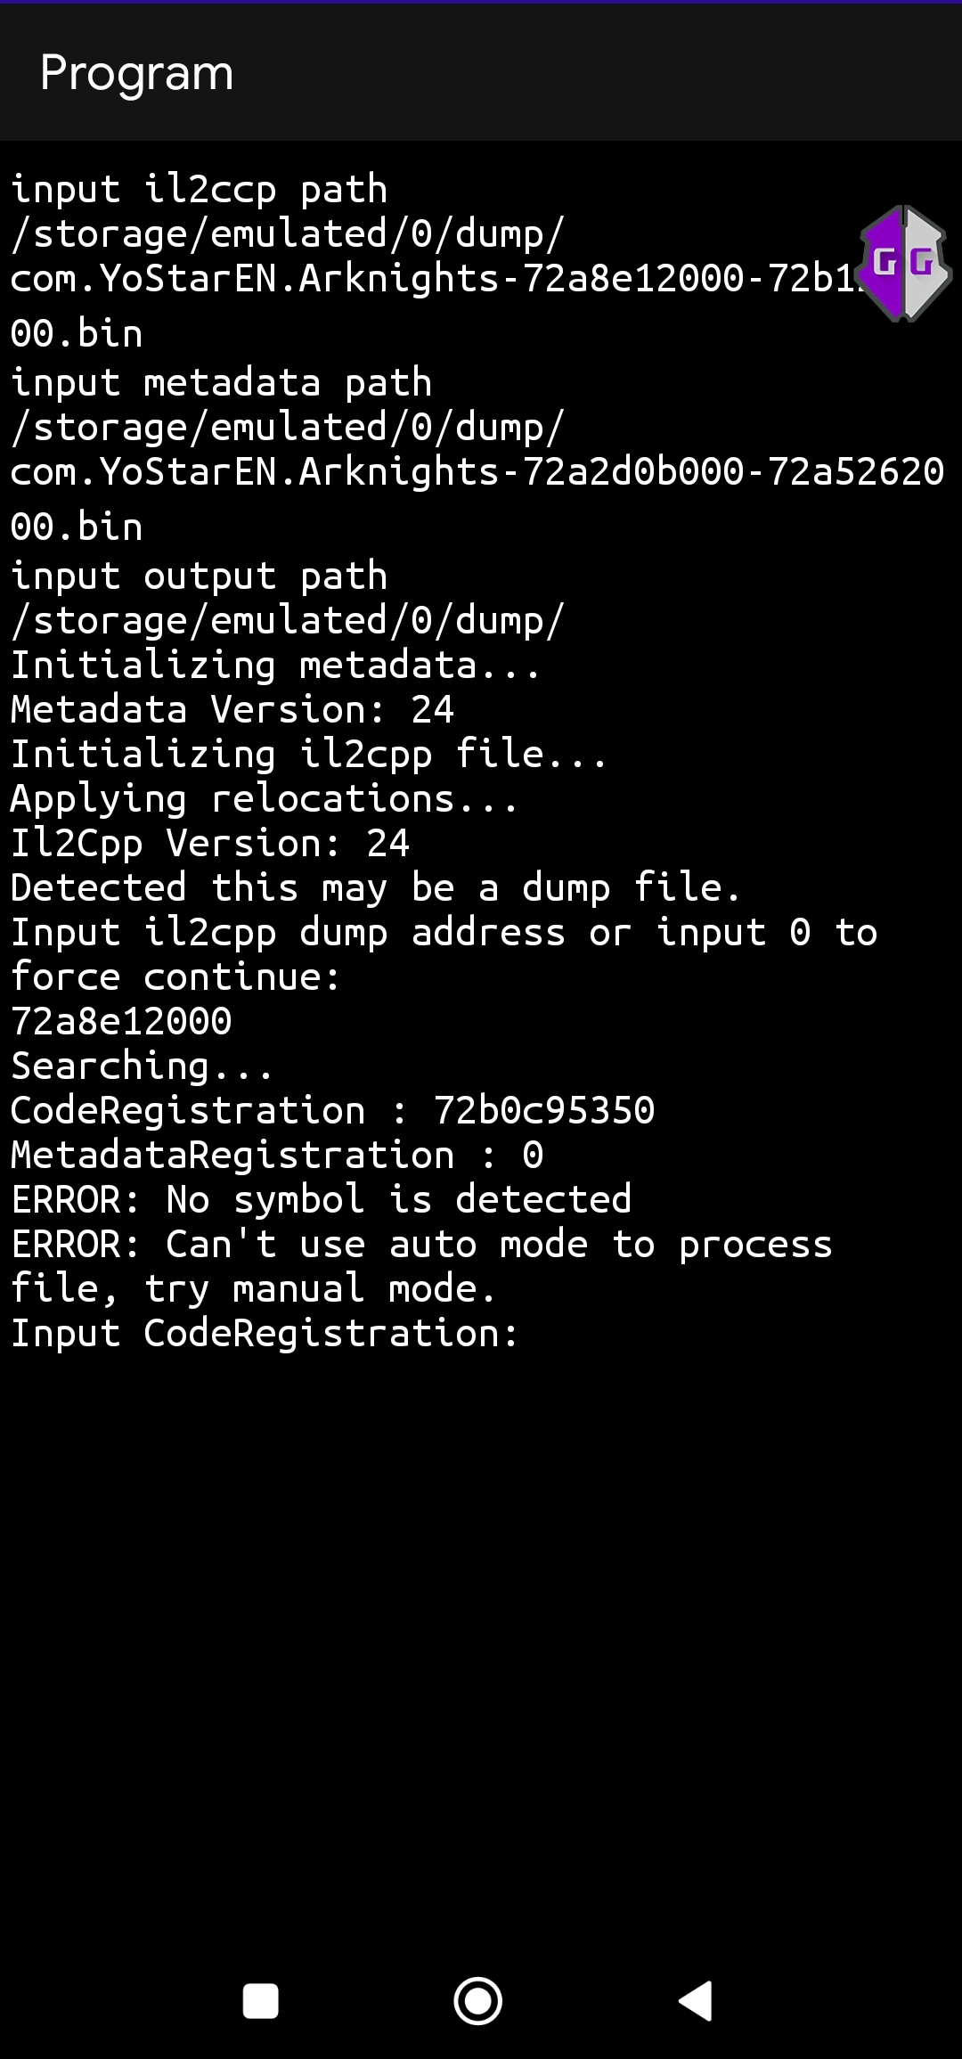Click the No symbol is detected error
Screen dimensions: 962x2059
point(321,1198)
